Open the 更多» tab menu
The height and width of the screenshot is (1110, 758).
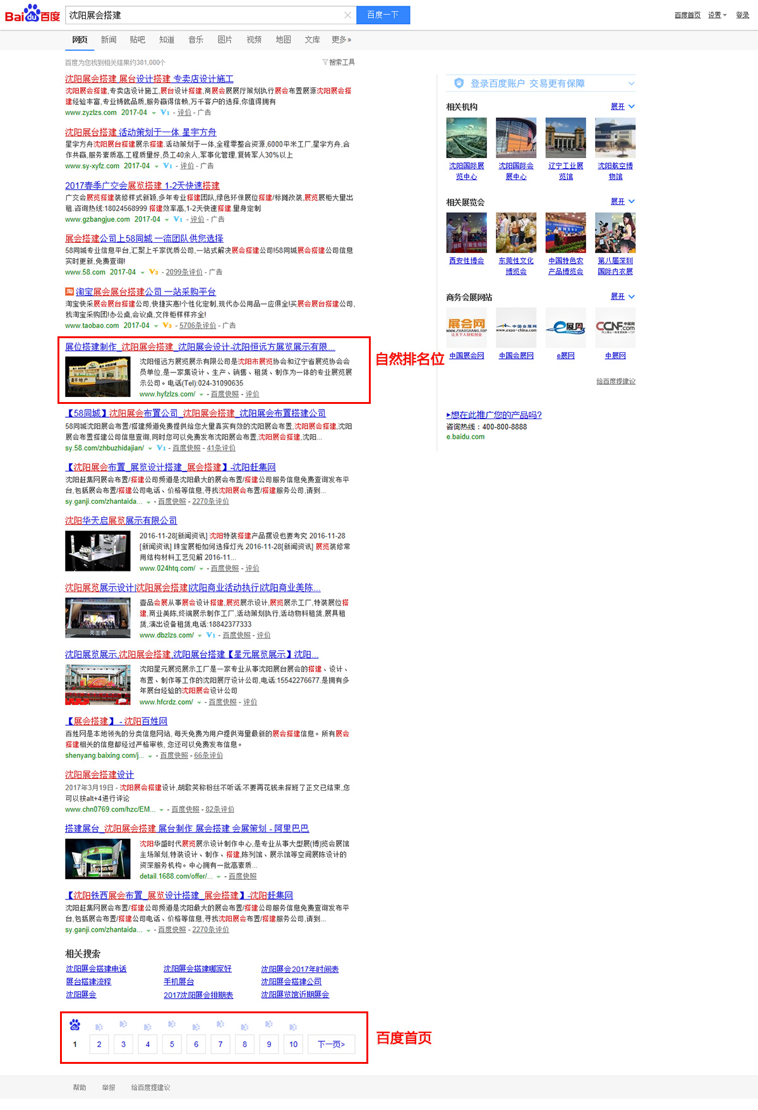(x=342, y=40)
